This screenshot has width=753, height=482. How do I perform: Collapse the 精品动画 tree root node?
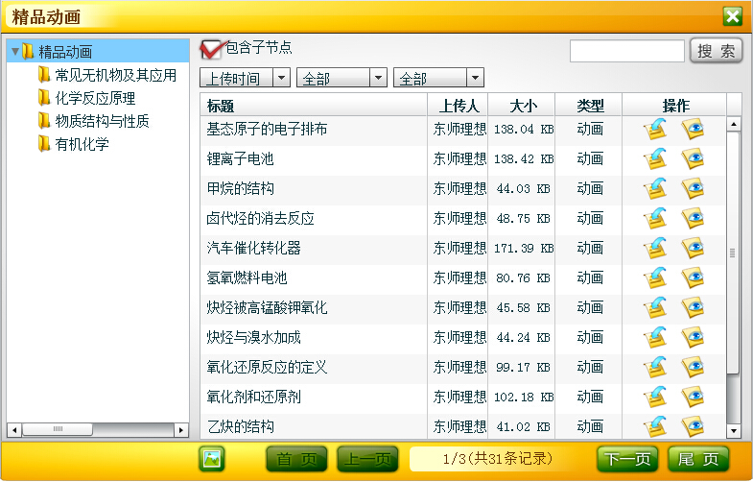[14, 52]
